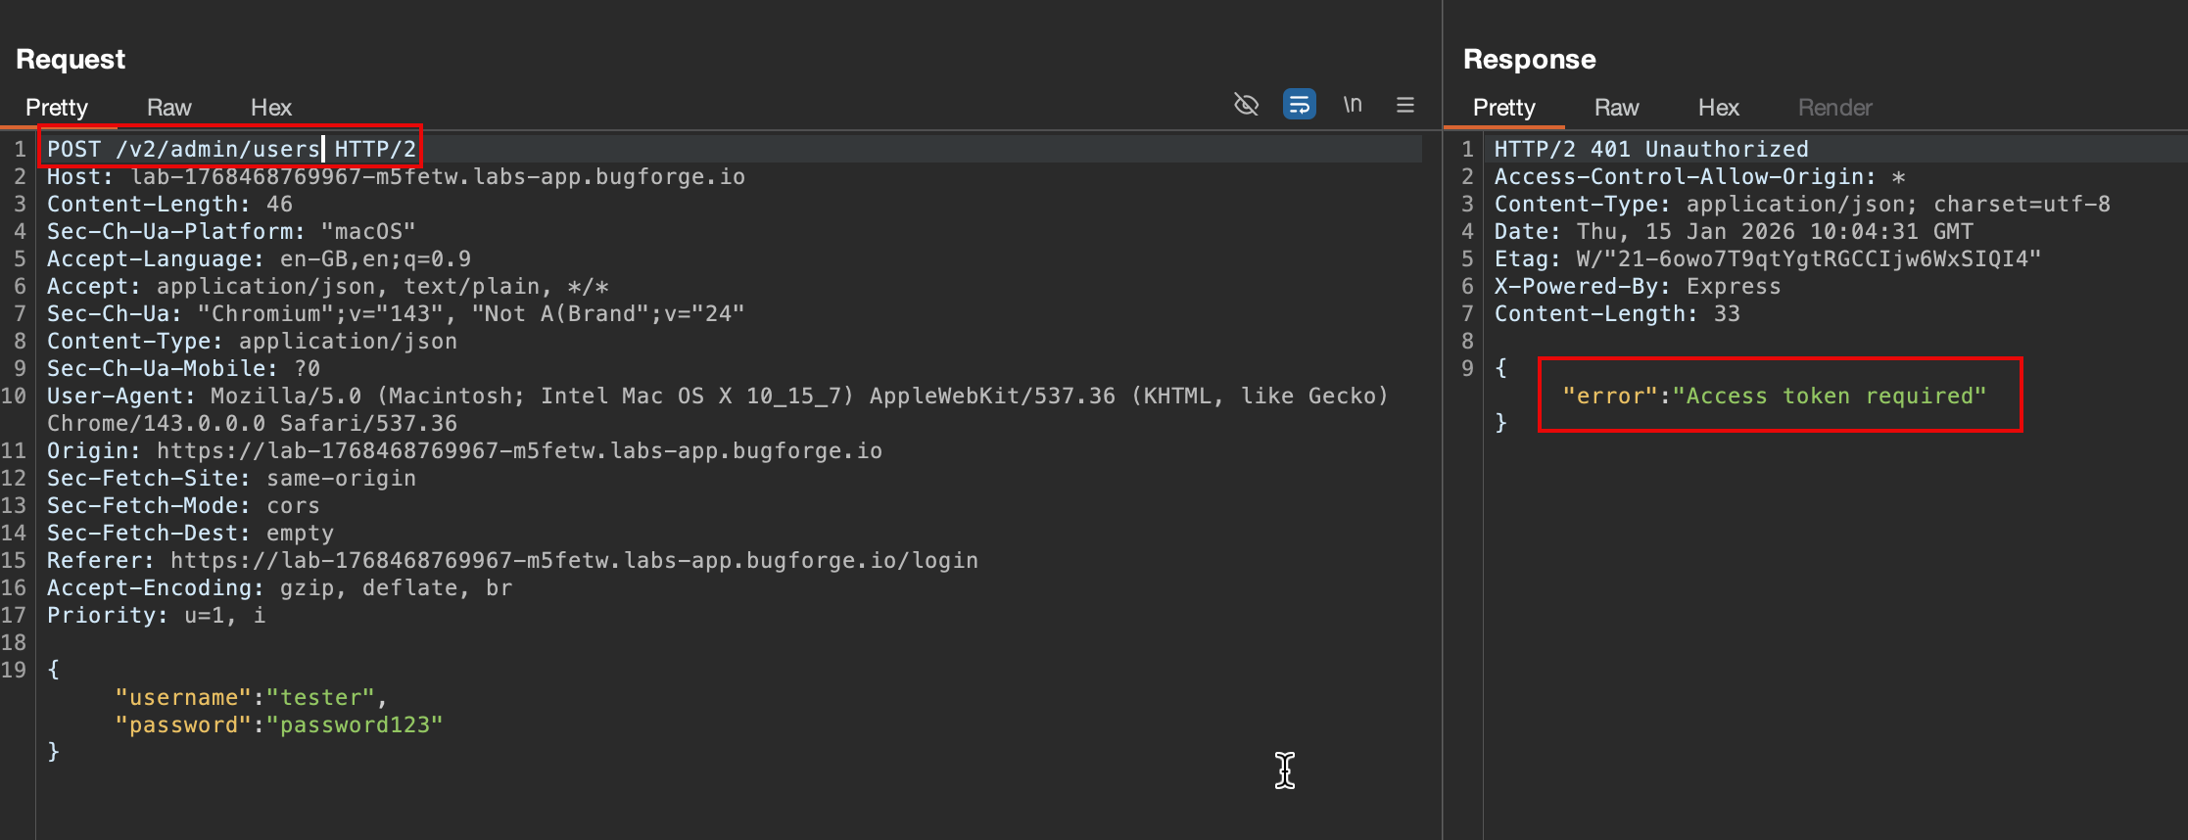2188x840 pixels.
Task: Open the Response Render tab
Action: pyautogui.click(x=1834, y=108)
